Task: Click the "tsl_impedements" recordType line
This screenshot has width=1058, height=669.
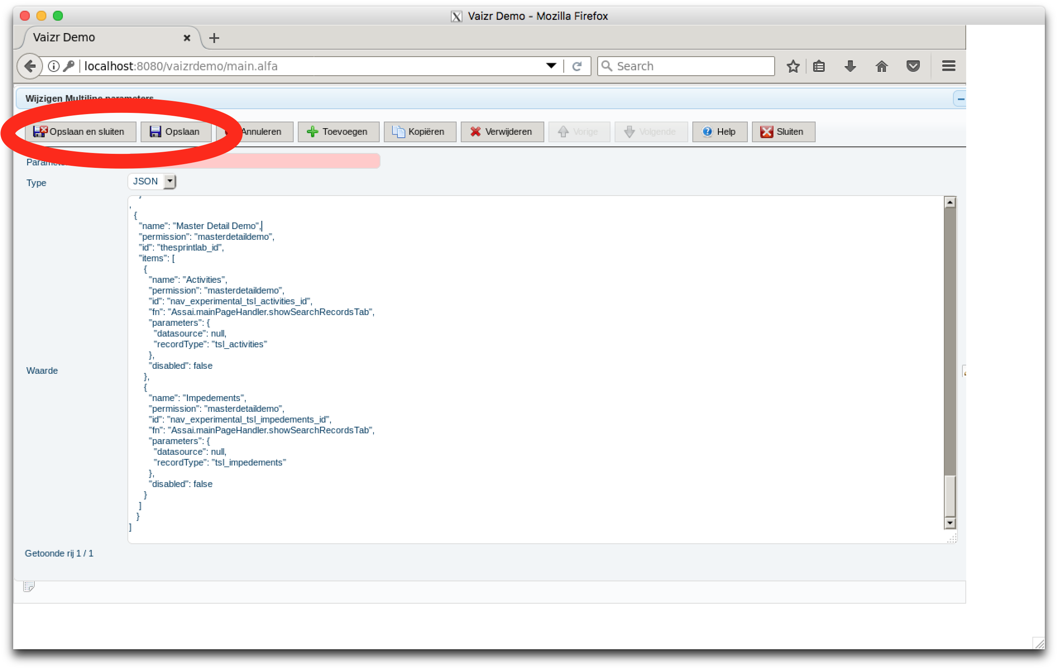Action: click(220, 463)
